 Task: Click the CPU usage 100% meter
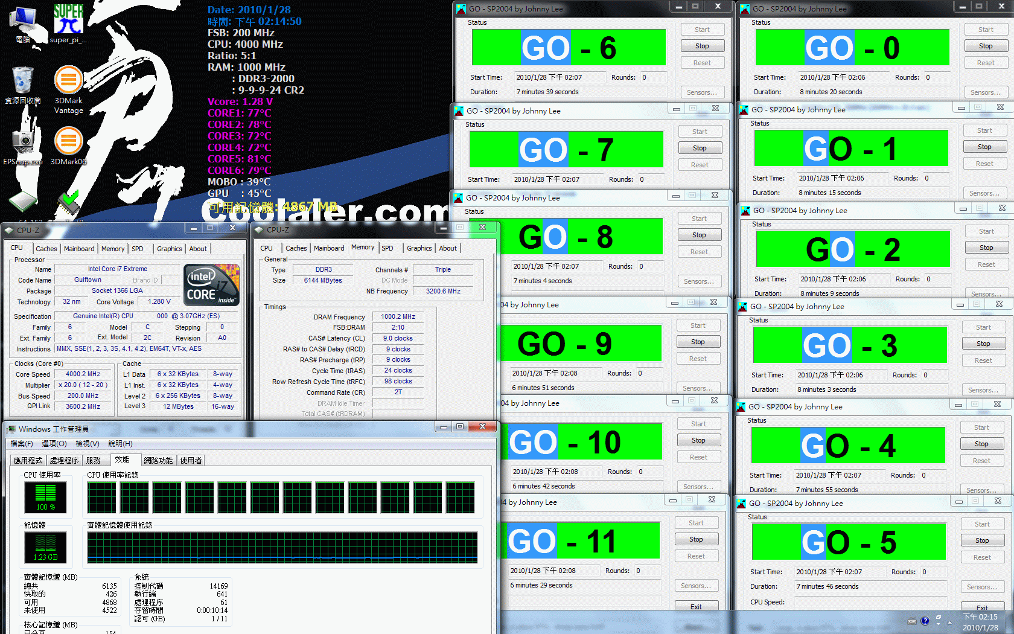[x=45, y=498]
